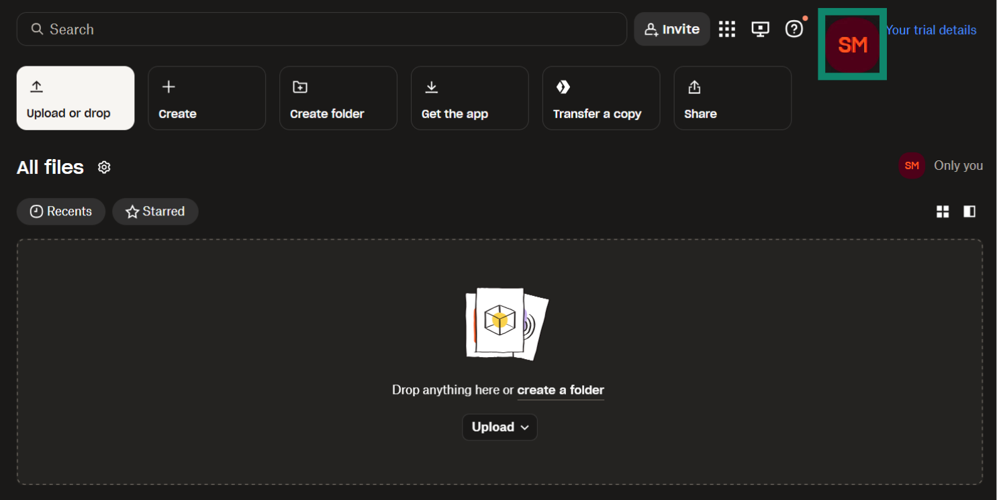Toggle the side details panel

pos(969,211)
